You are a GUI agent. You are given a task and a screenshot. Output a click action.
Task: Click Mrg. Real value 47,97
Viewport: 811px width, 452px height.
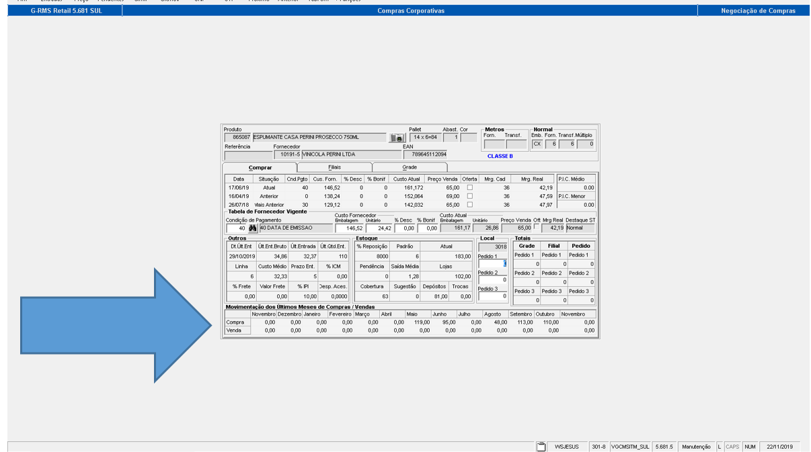[x=545, y=204]
